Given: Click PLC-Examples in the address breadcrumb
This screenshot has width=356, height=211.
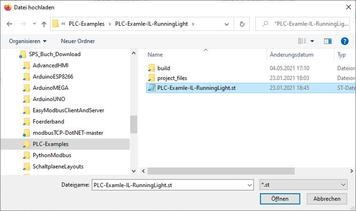Looking at the screenshot, I should pyautogui.click(x=87, y=24).
